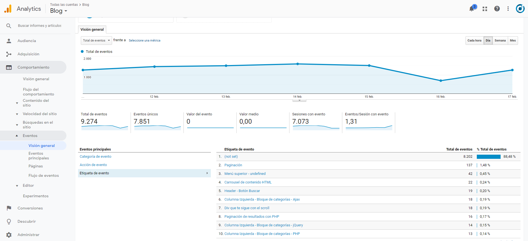Screen dimensions: 528x241
Task: Click Acción de evento link
Action: point(93,165)
